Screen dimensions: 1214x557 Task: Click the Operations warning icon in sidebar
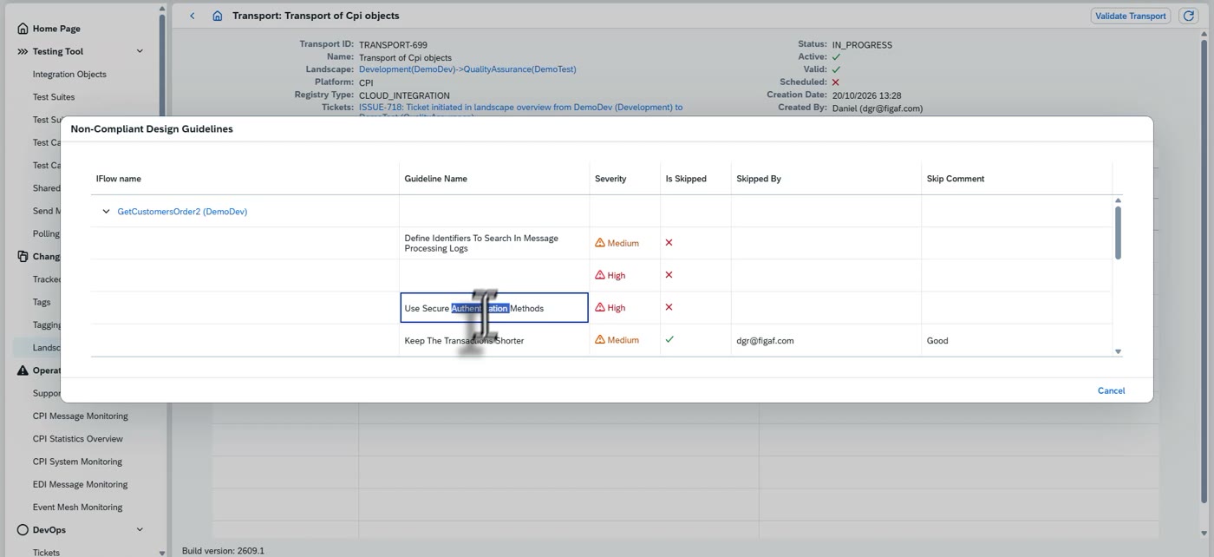pos(23,370)
